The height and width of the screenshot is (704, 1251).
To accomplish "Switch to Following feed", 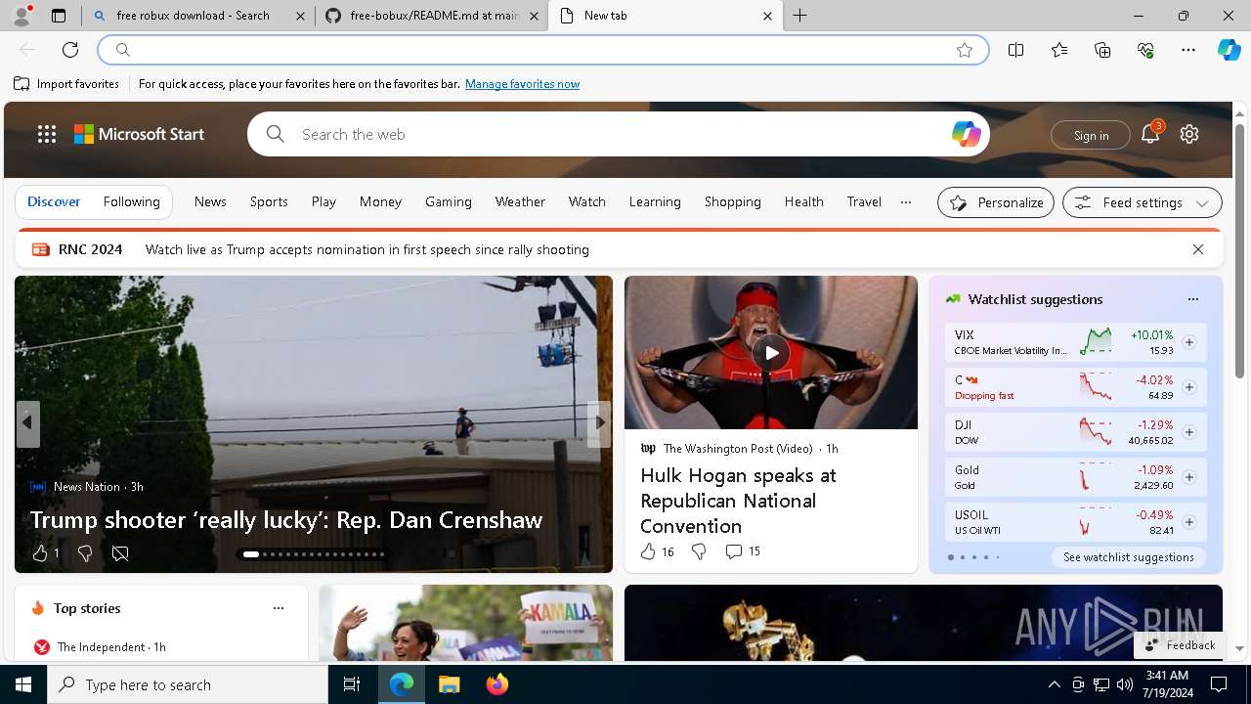I will pyautogui.click(x=131, y=201).
